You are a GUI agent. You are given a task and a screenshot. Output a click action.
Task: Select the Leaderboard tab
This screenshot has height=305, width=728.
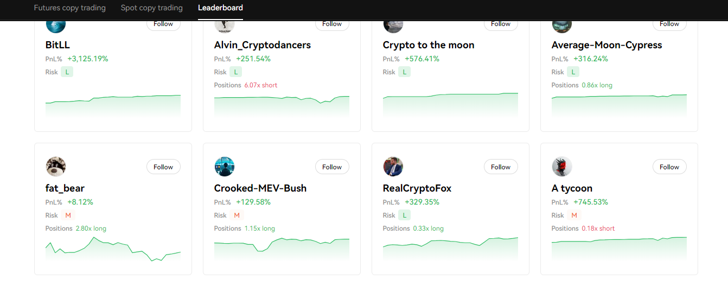220,8
